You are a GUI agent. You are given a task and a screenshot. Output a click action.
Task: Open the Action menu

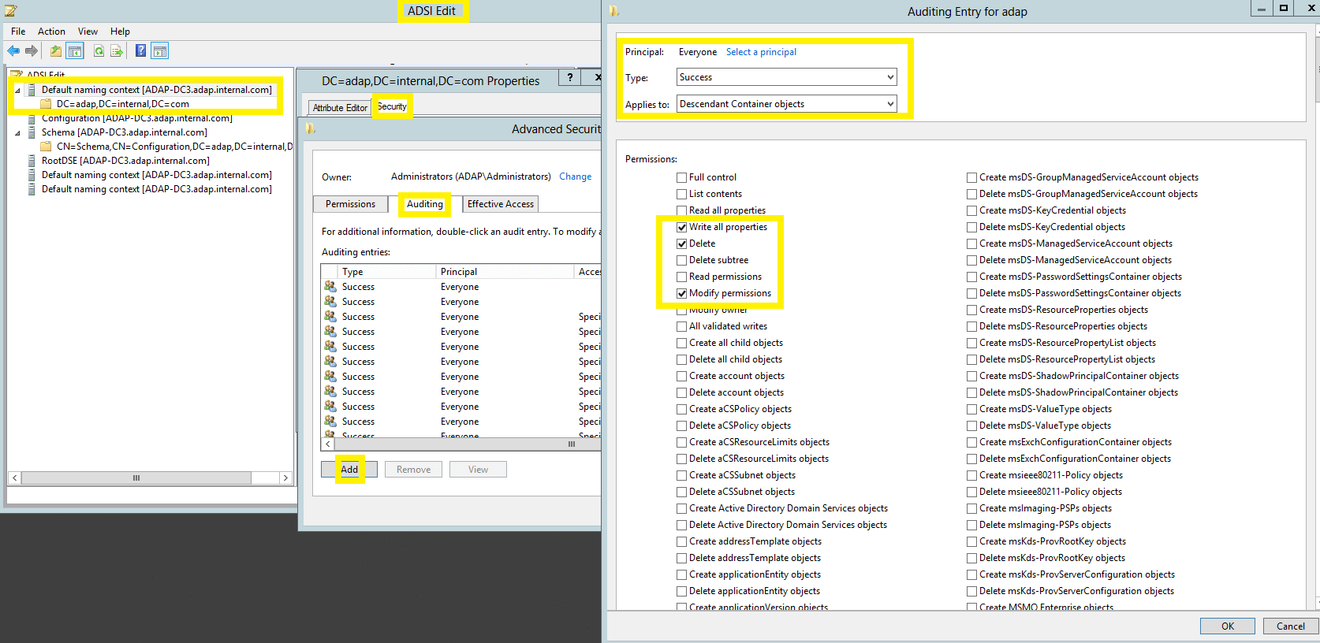point(51,32)
